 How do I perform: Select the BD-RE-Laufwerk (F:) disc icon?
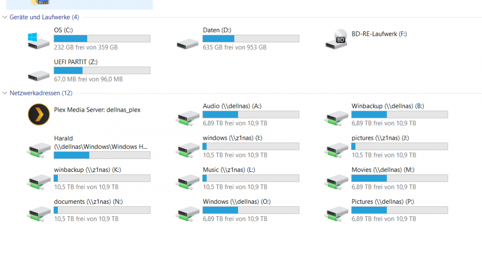point(336,39)
